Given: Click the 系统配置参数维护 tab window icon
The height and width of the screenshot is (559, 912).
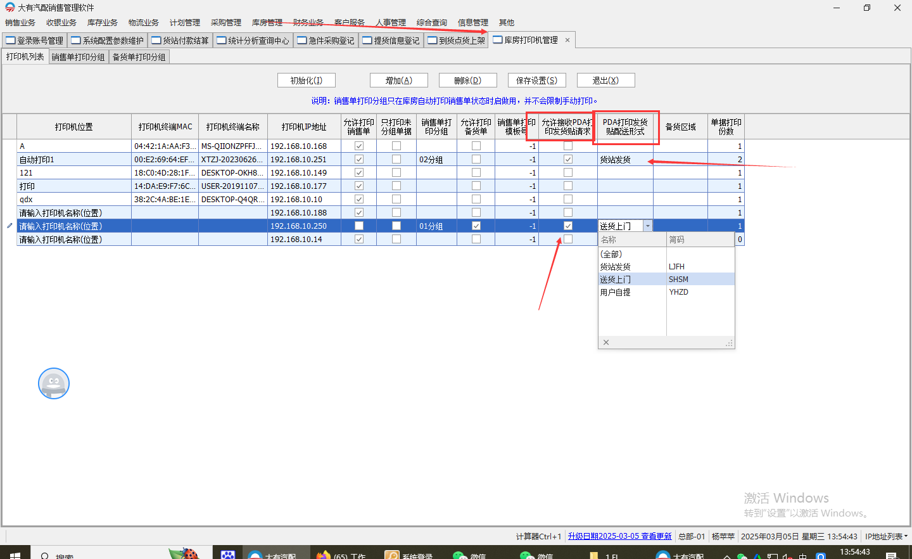Looking at the screenshot, I should (x=76, y=41).
